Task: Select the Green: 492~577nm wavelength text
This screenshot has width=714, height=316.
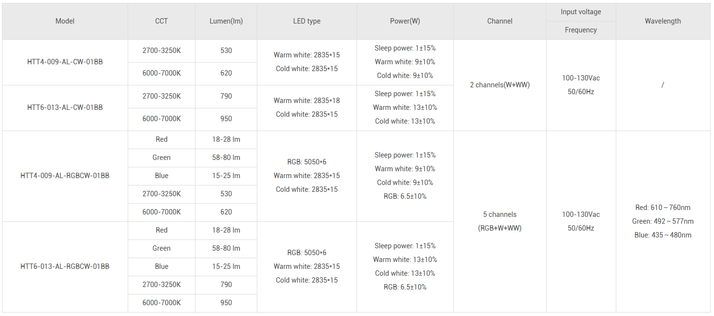Action: [x=662, y=221]
